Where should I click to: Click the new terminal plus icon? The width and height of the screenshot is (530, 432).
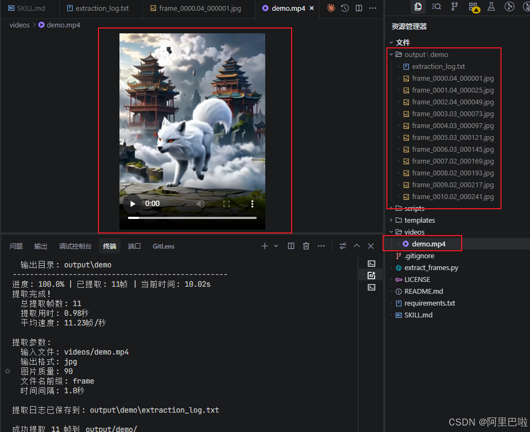tap(264, 246)
